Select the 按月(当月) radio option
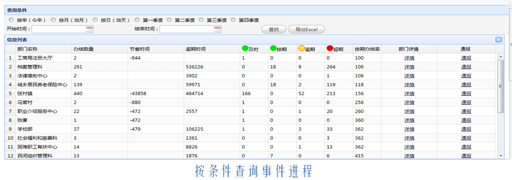 pyautogui.click(x=53, y=20)
